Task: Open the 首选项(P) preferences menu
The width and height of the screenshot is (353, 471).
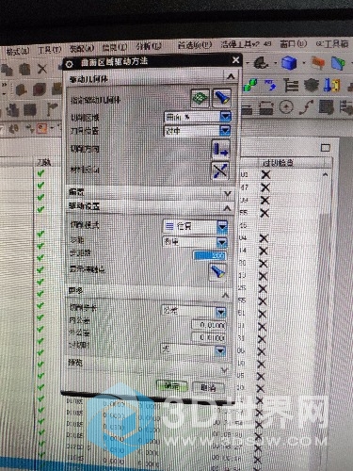Action: pyautogui.click(x=195, y=45)
